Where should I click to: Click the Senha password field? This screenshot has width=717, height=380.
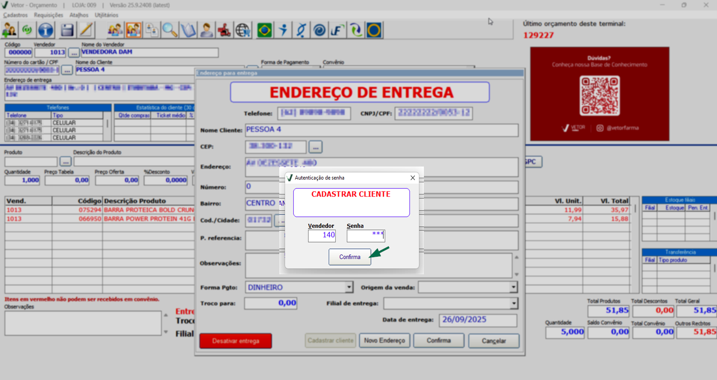pos(365,236)
